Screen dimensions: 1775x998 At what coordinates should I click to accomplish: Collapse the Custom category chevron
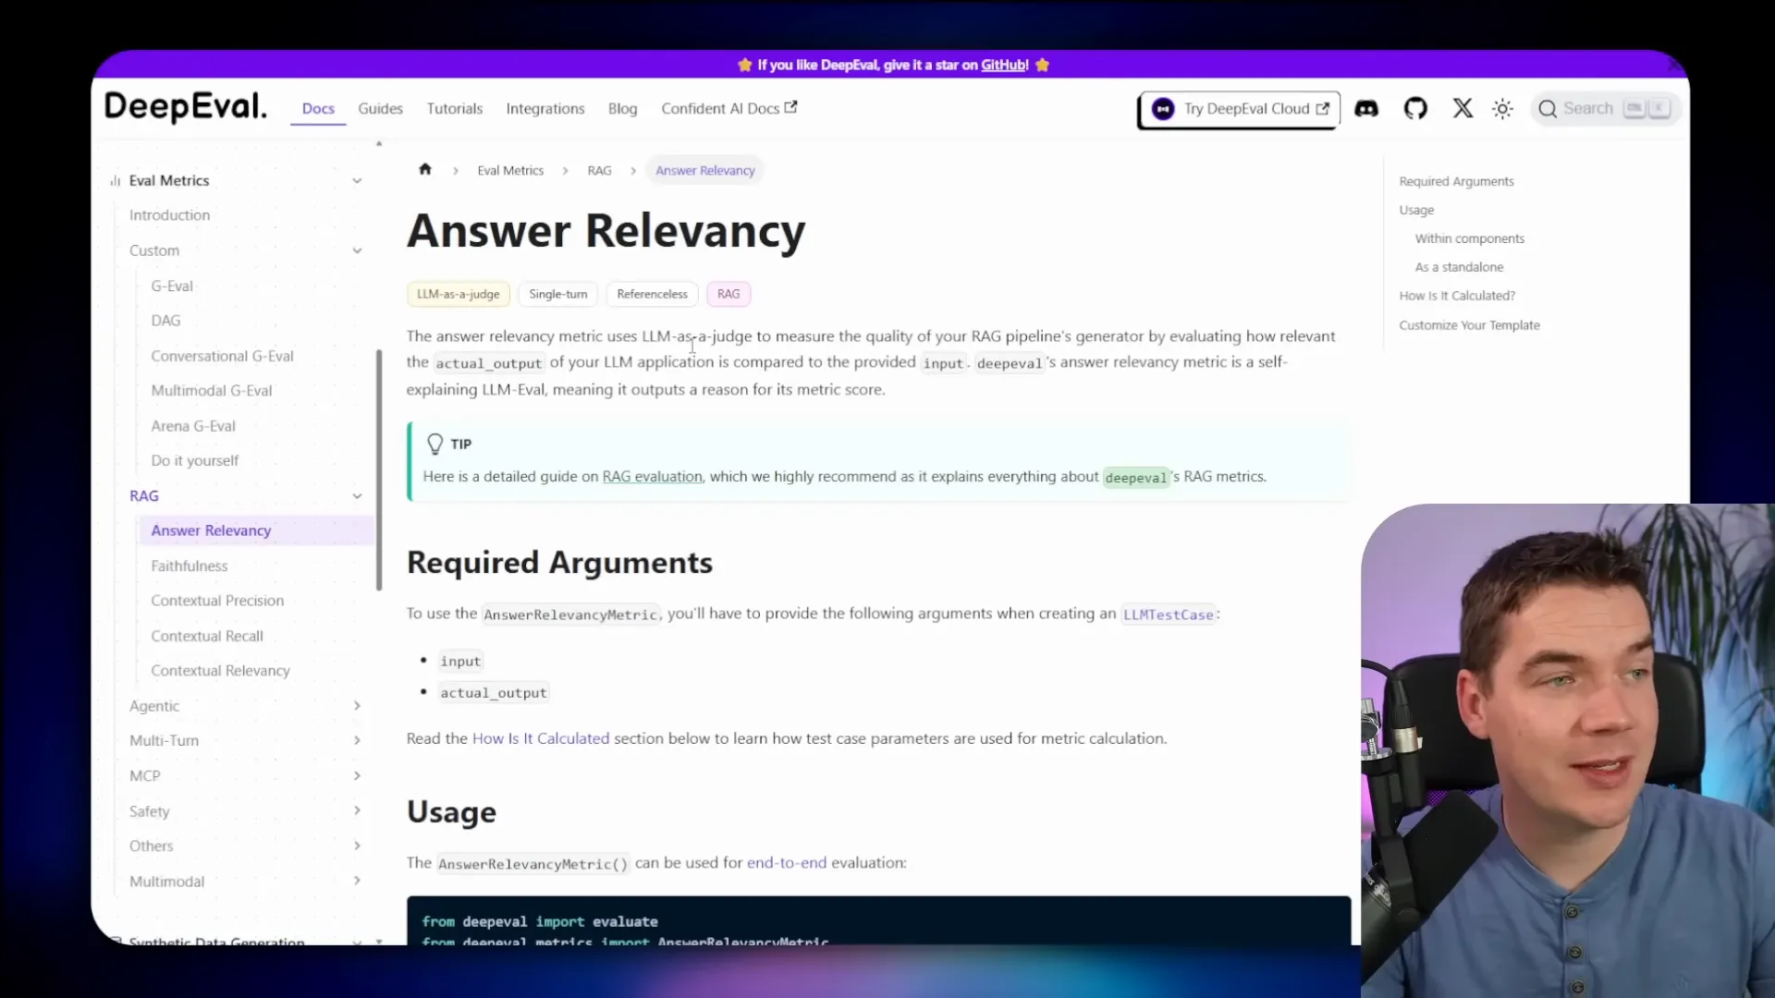click(x=357, y=251)
